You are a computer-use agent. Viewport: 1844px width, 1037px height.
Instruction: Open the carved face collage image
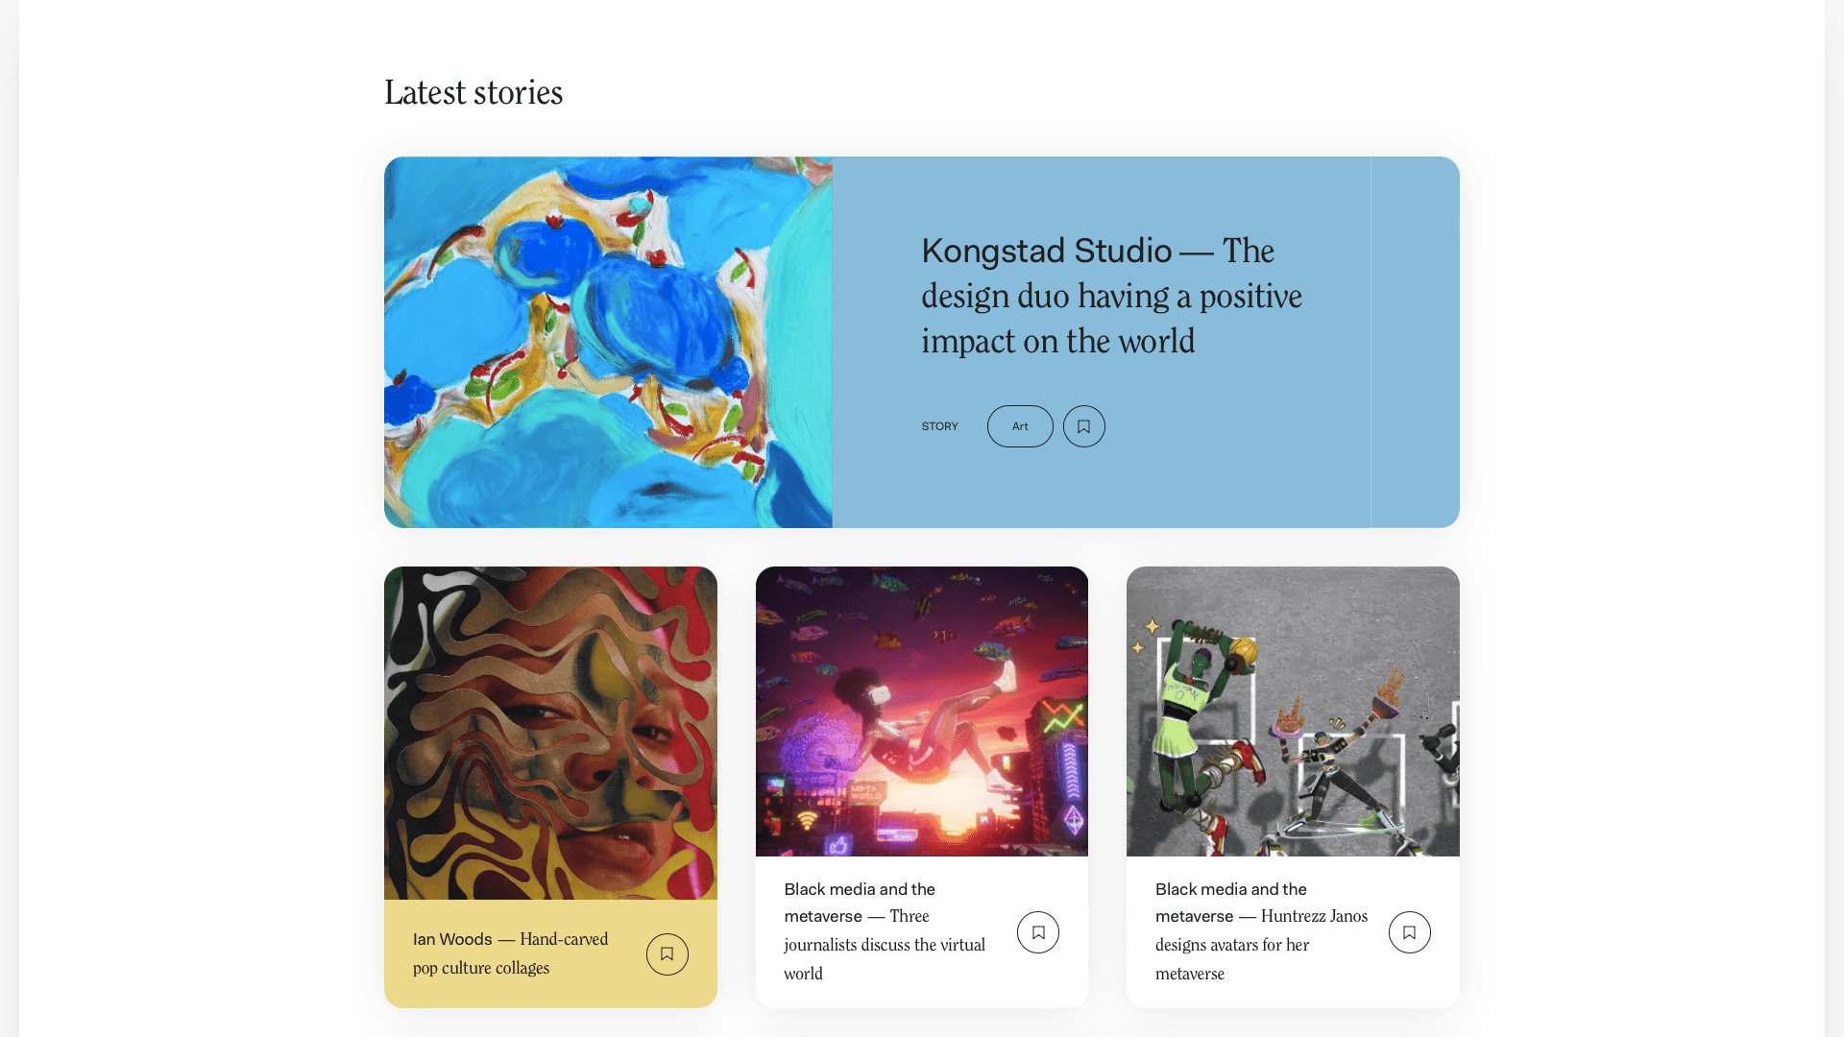pyautogui.click(x=550, y=733)
